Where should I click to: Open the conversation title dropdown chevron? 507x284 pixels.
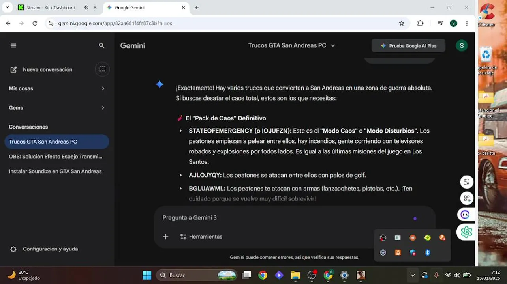pyautogui.click(x=333, y=46)
